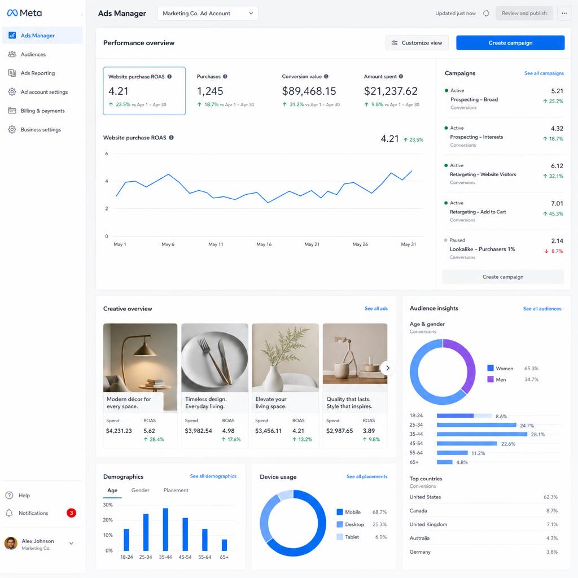Follow the See all demographics link
Image resolution: width=578 pixels, height=578 pixels.
click(213, 476)
